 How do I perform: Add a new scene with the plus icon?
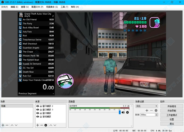point(3,125)
